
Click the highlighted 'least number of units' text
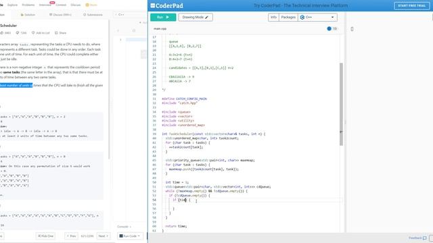tap(16, 86)
